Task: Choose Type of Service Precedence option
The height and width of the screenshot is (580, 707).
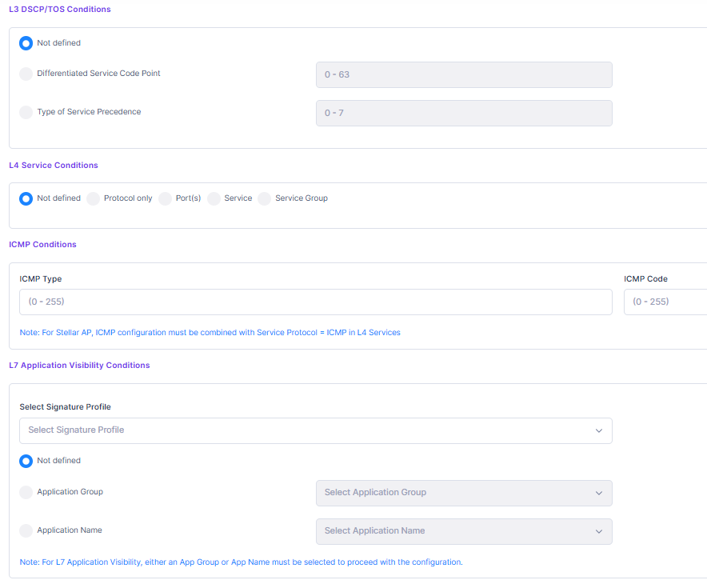Action: (x=26, y=112)
